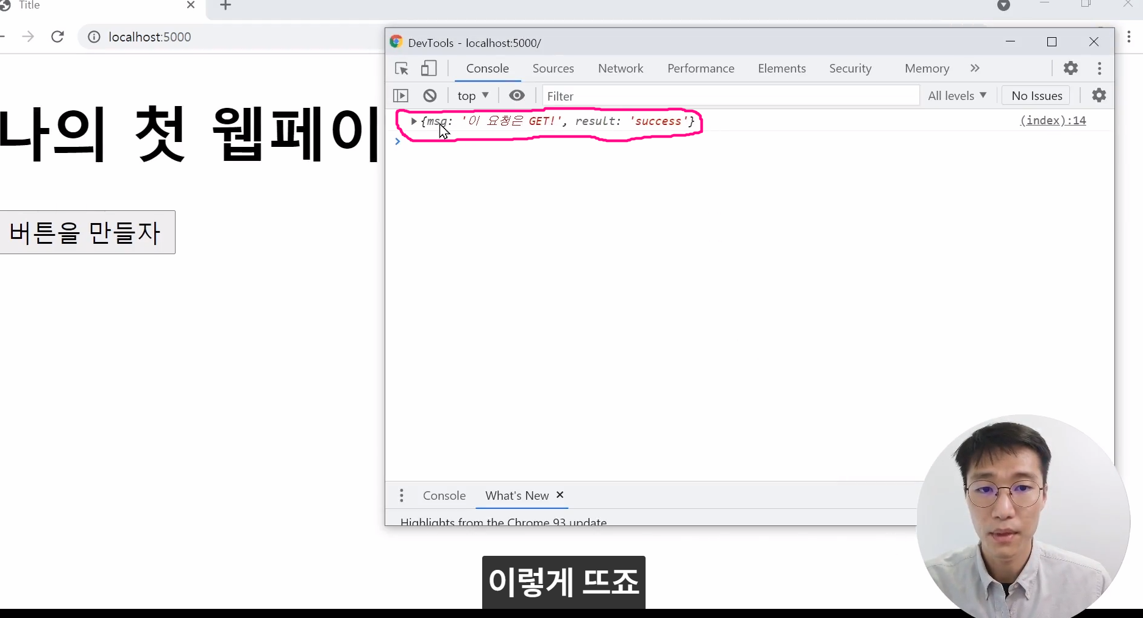Image resolution: width=1143 pixels, height=618 pixels.
Task: Open DevTools settings gear
Action: (x=1071, y=68)
